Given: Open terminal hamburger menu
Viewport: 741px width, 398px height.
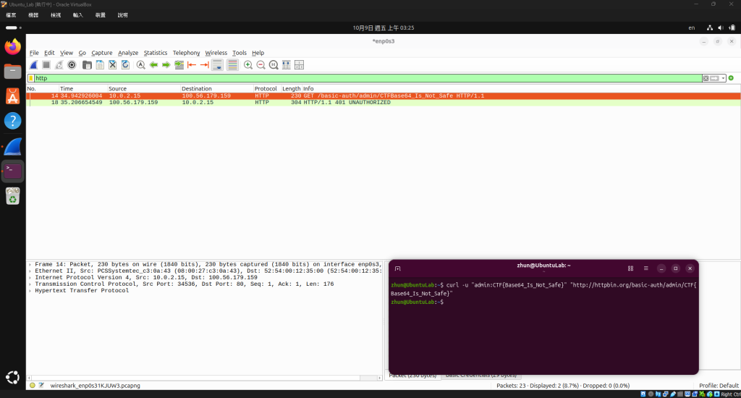Looking at the screenshot, I should pyautogui.click(x=645, y=268).
